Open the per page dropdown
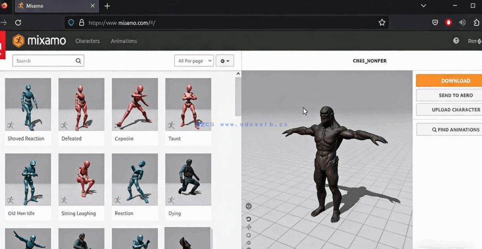Viewport: 482px width, 249px height. pos(194,61)
